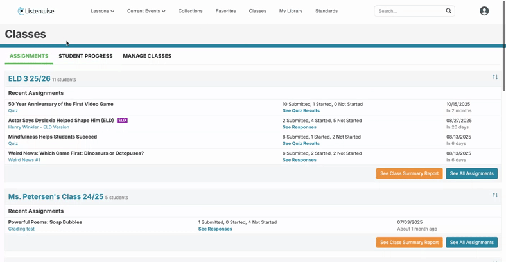Viewport: 506px width, 262px height.
Task: Open Collections in the top navigation
Action: click(191, 11)
